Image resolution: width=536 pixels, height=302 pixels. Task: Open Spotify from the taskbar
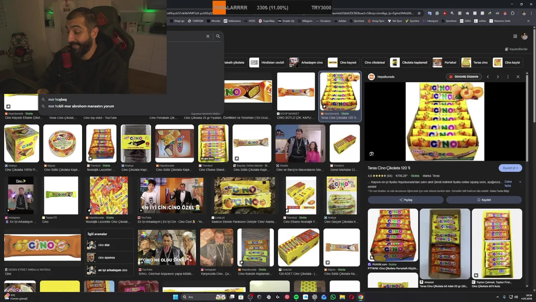(x=296, y=297)
